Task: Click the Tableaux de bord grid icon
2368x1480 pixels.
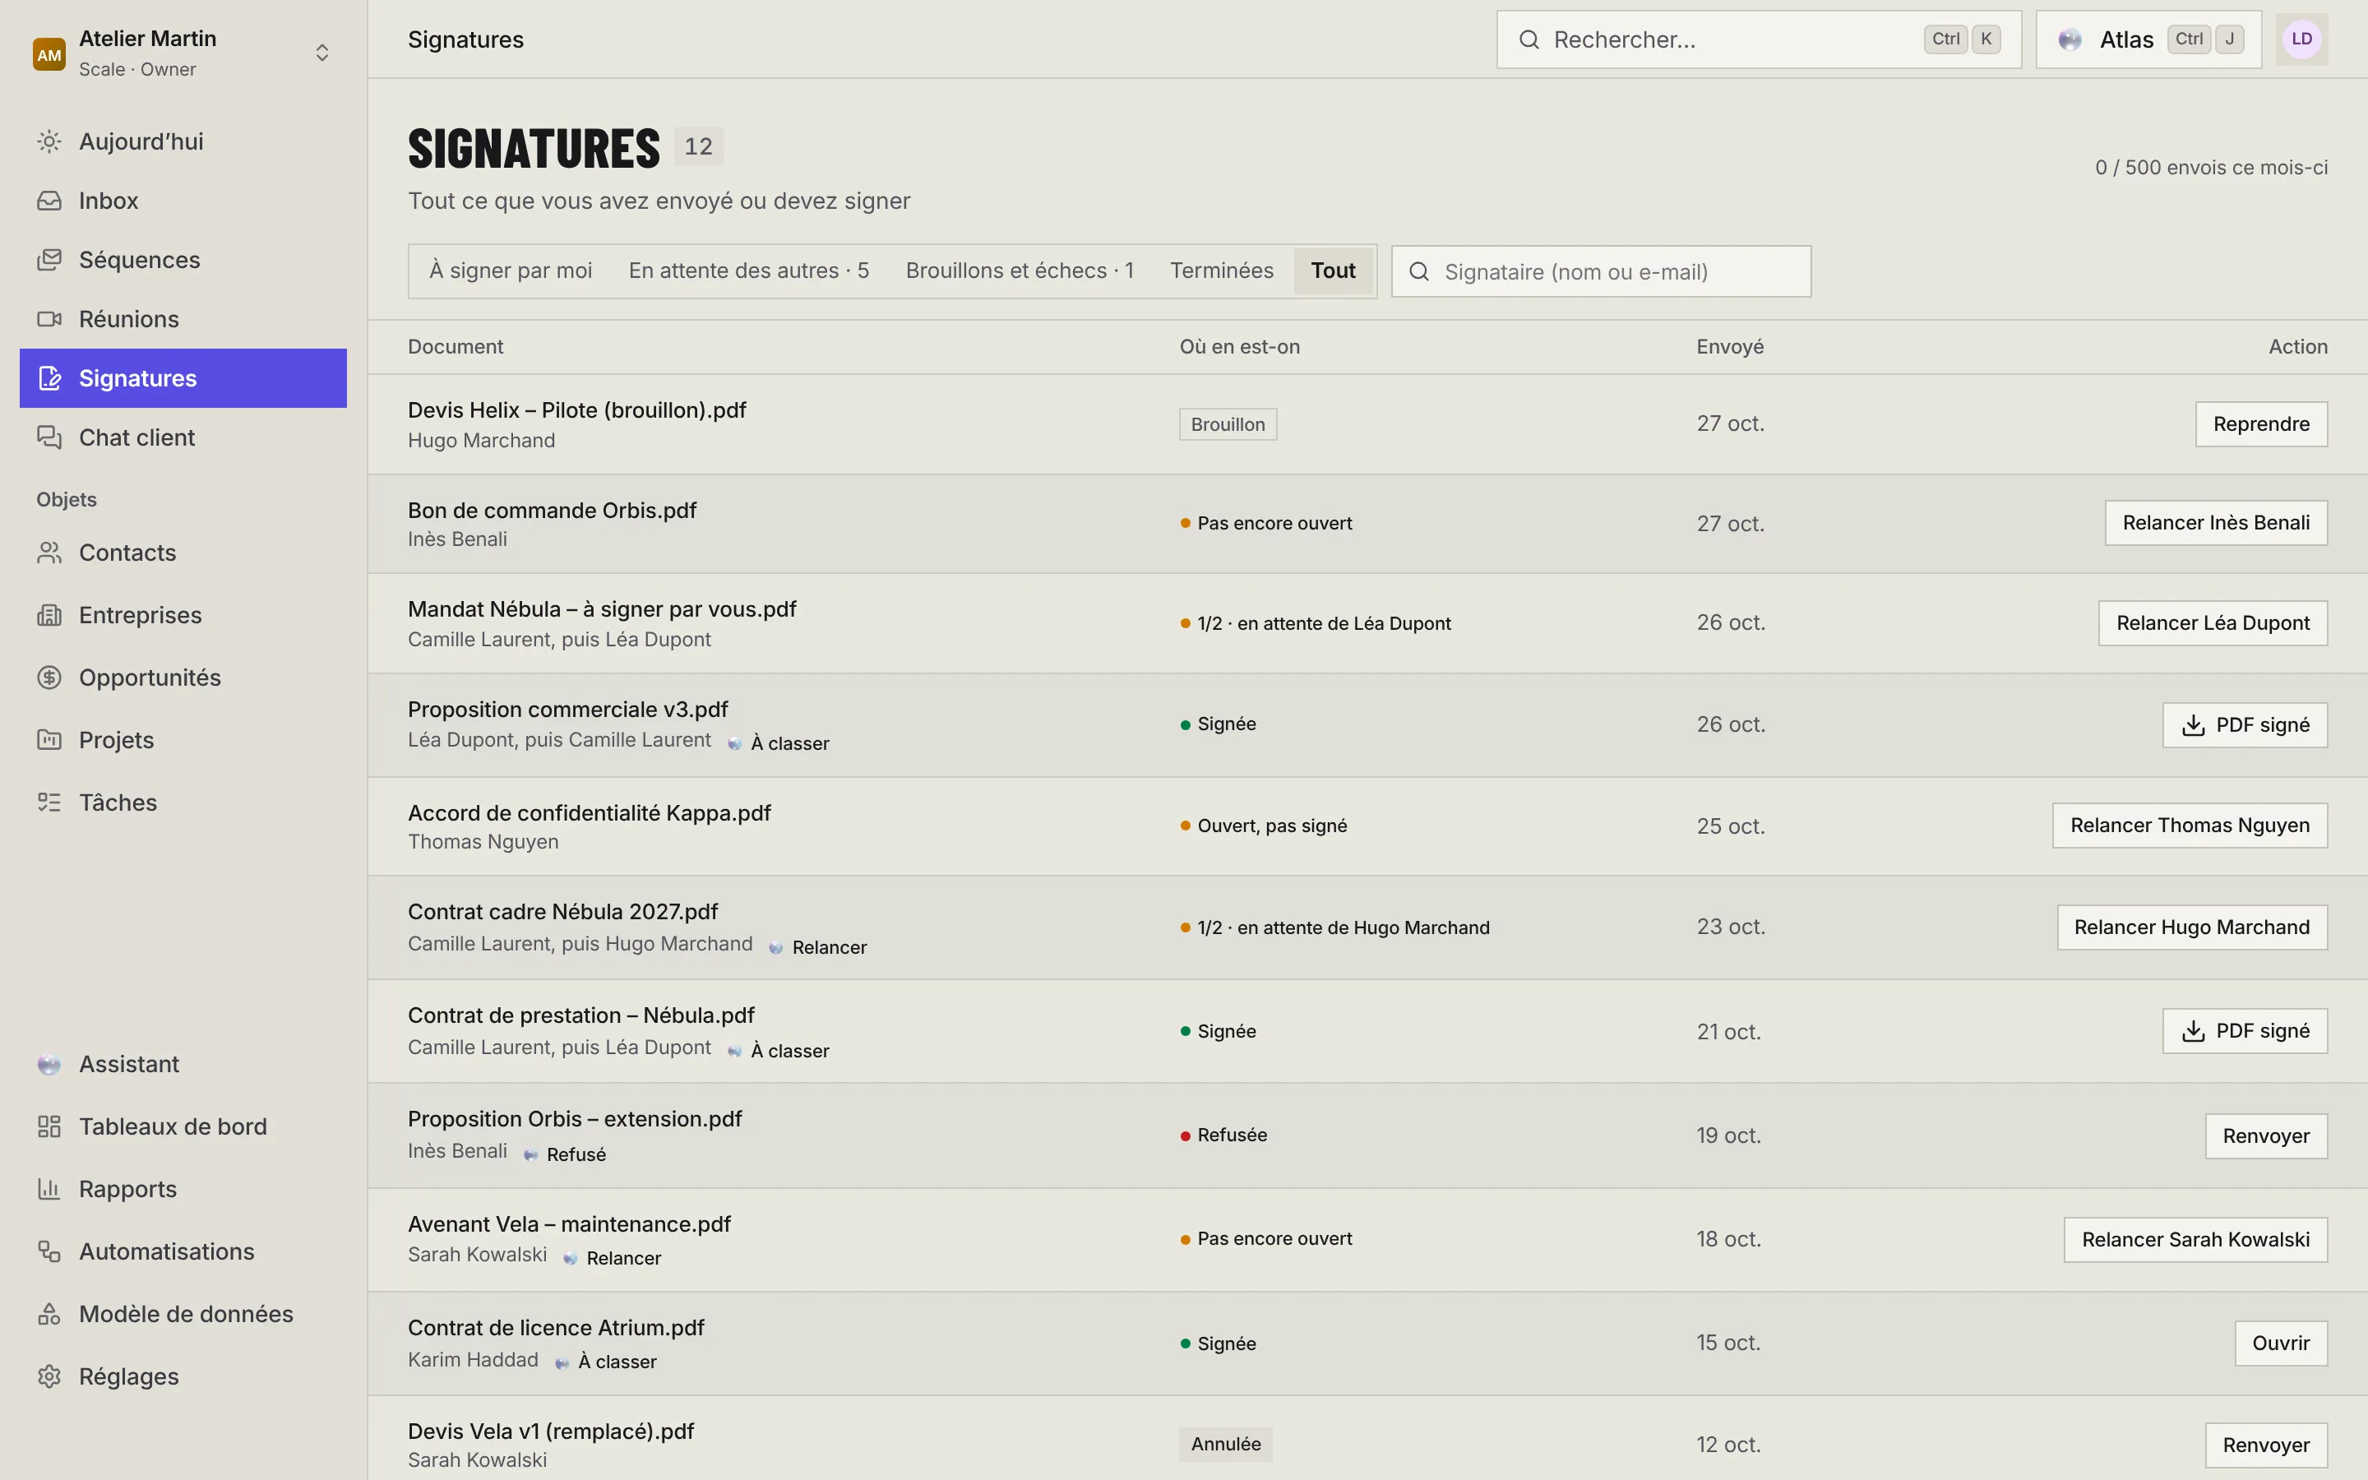Action: tap(49, 1126)
